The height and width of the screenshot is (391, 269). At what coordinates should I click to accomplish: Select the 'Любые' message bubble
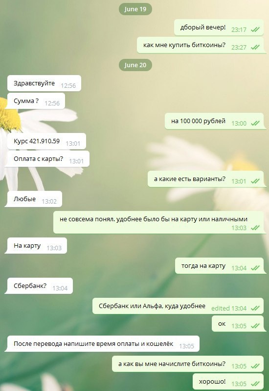[34, 199]
